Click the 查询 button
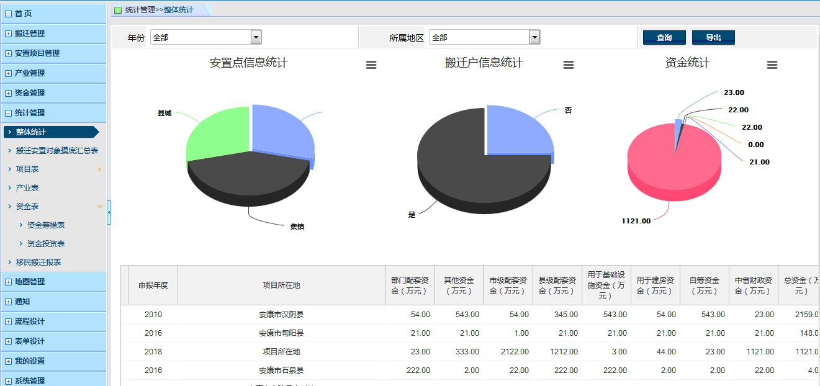Screen dimensions: 820x386 tap(664, 38)
